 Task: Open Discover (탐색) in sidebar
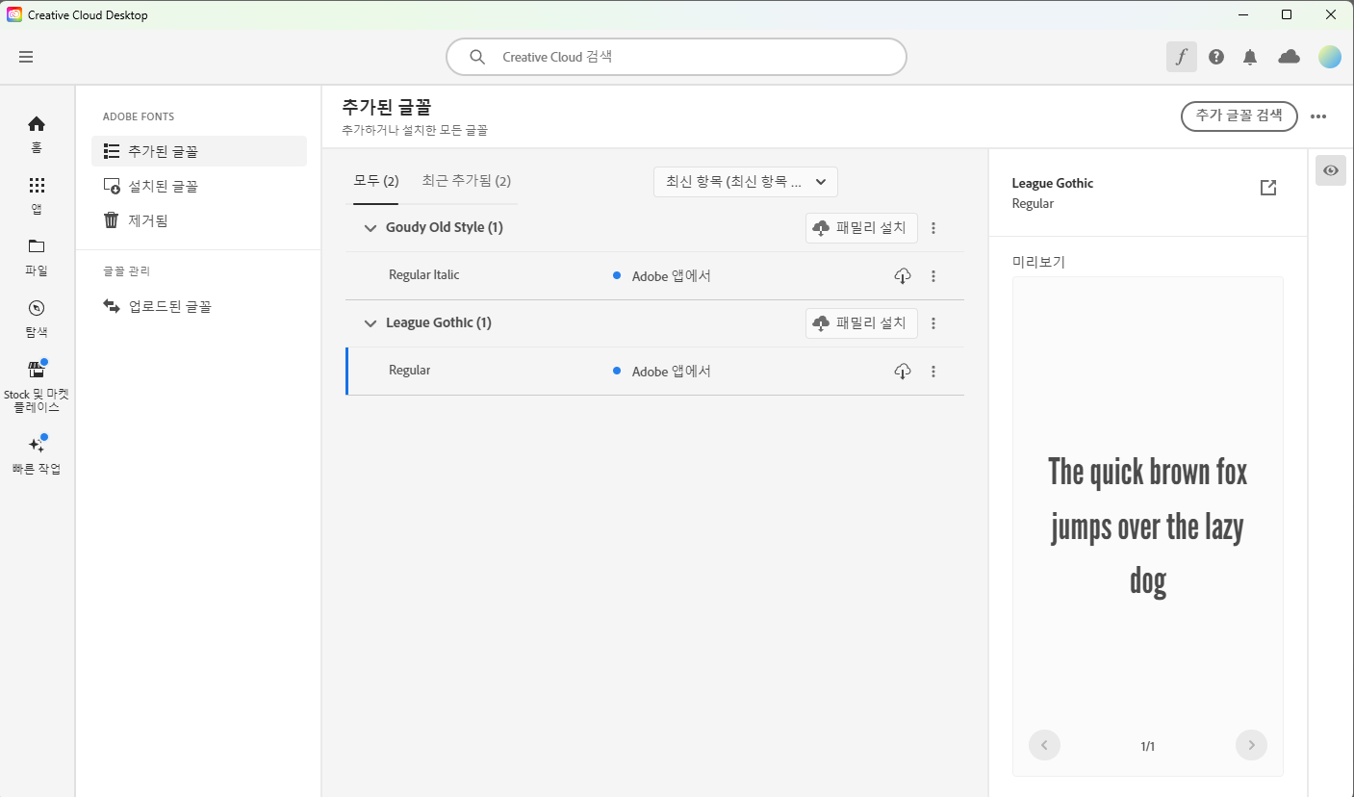coord(37,319)
